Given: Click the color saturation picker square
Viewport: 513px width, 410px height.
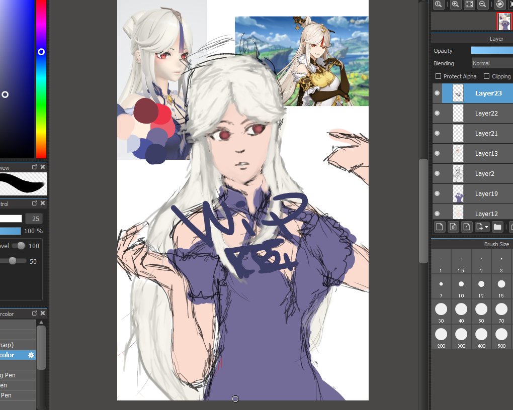Looking at the screenshot, I should click(17, 79).
